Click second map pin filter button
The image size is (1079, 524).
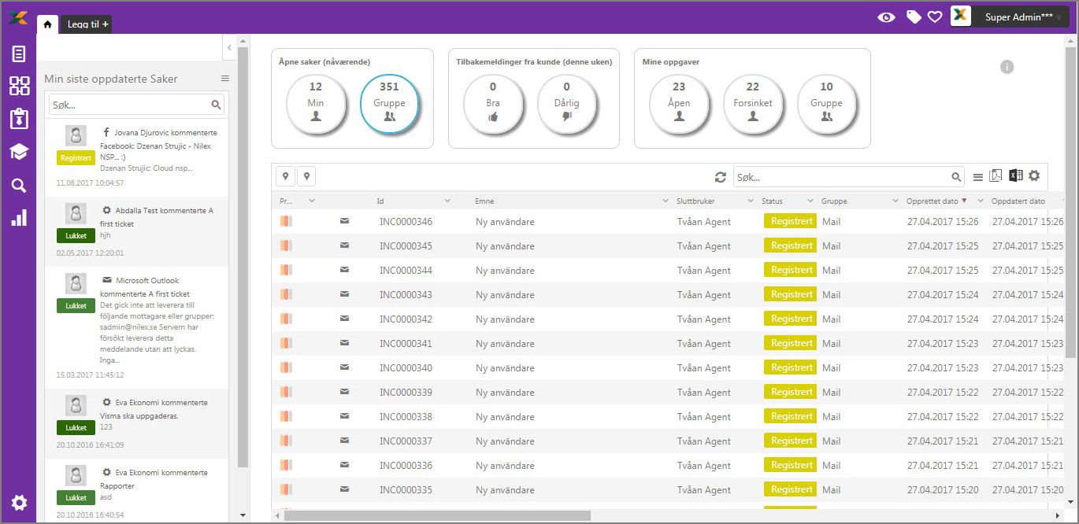[306, 177]
